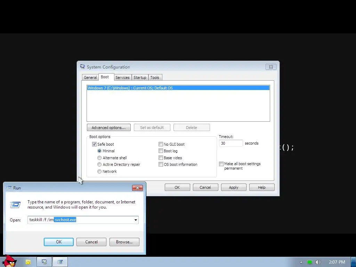Confirm System Configuration with OK

177,187
